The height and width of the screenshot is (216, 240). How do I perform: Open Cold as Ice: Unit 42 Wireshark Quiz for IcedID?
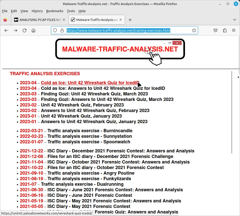click(x=90, y=83)
